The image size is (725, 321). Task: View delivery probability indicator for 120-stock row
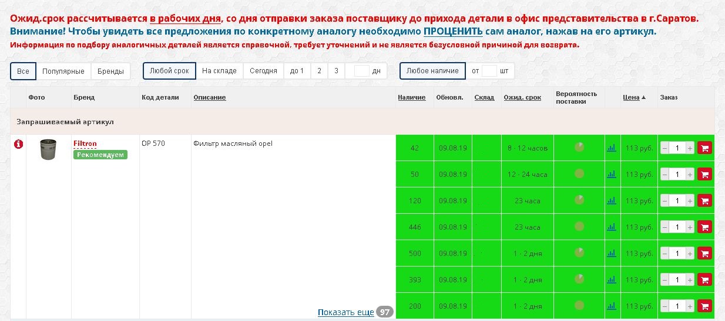click(x=579, y=200)
